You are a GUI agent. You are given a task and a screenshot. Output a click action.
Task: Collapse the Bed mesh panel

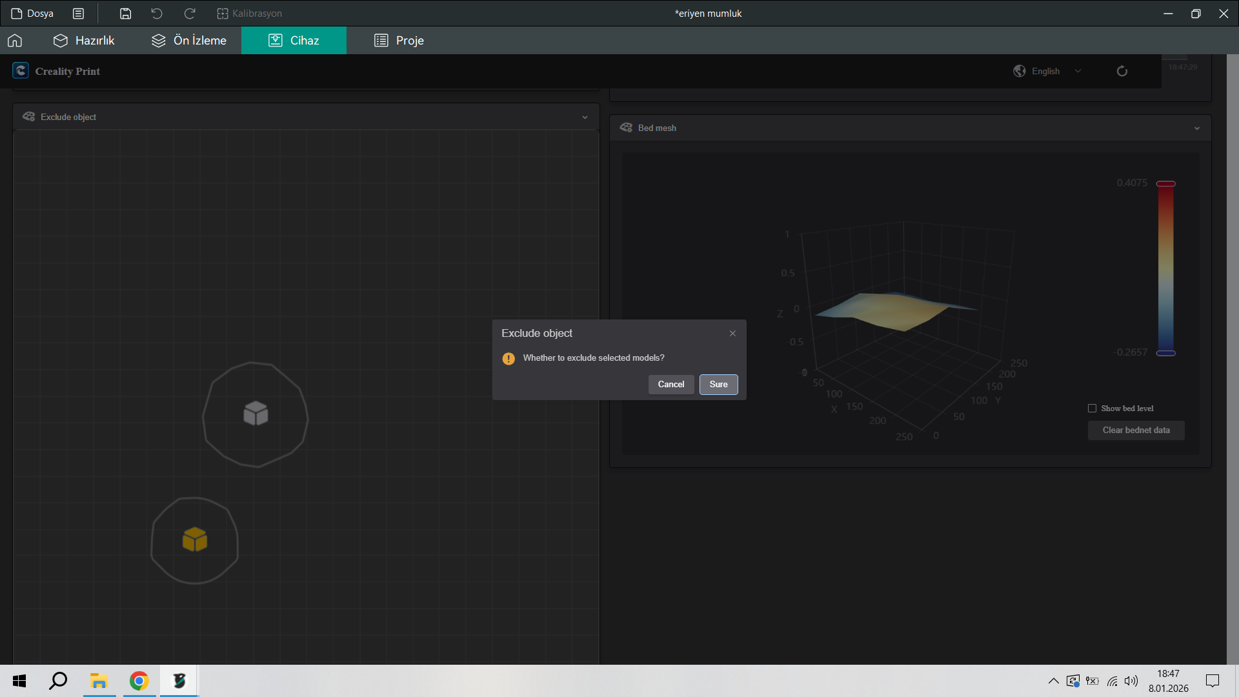[1197, 128]
